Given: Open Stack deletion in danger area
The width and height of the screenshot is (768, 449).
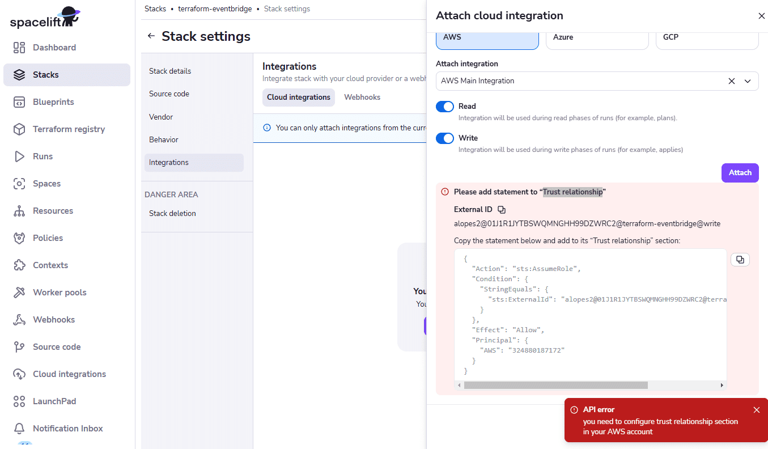Looking at the screenshot, I should pyautogui.click(x=194, y=214).
